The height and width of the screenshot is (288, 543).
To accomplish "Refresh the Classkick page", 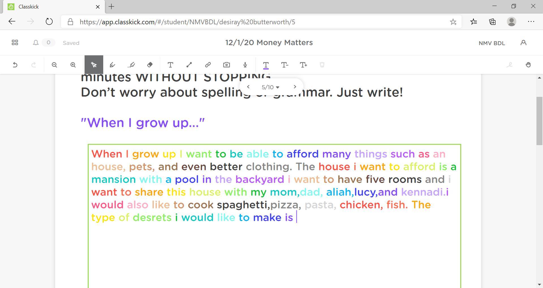I will click(49, 22).
